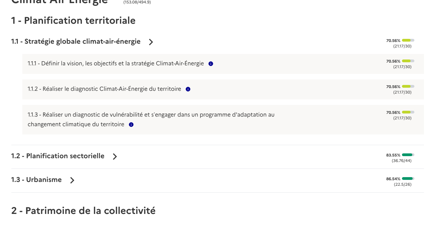Select the heading 2 - Patrimoine de la collectivité
Image resolution: width=435 pixels, height=238 pixels.
pos(83,210)
